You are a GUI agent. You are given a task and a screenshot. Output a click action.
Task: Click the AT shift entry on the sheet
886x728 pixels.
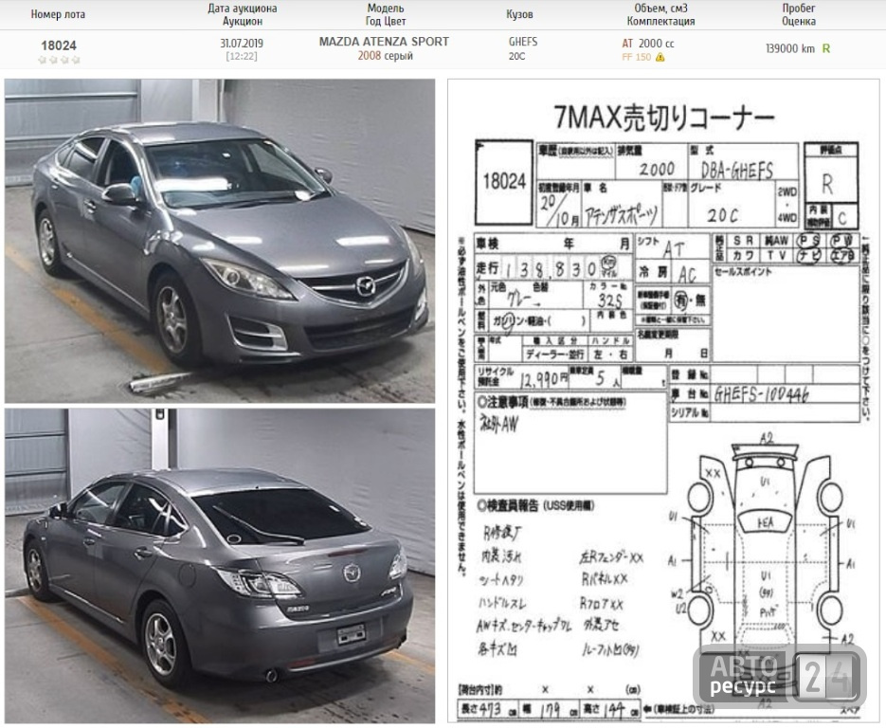click(674, 248)
